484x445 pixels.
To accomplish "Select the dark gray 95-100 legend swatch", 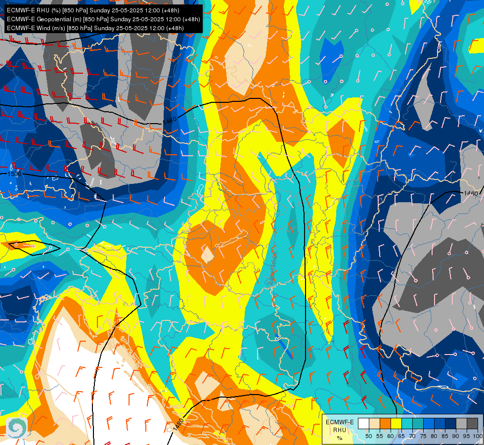I will click(472, 423).
